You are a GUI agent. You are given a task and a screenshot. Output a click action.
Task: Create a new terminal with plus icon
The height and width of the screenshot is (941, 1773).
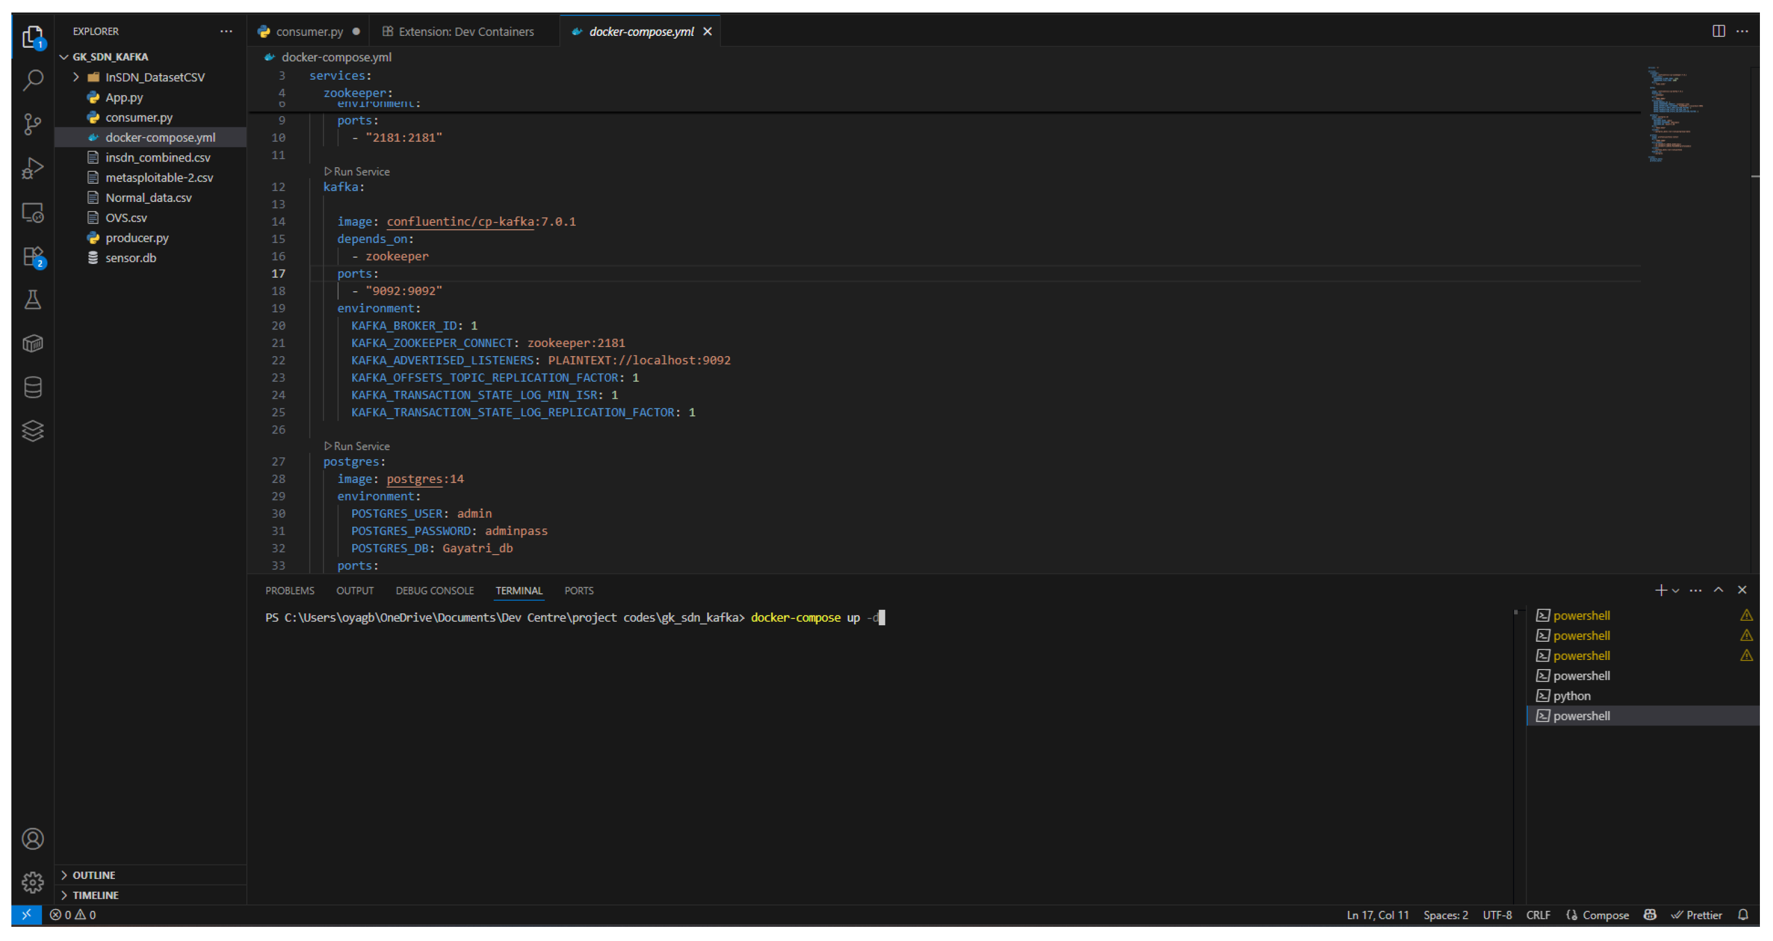tap(1661, 590)
